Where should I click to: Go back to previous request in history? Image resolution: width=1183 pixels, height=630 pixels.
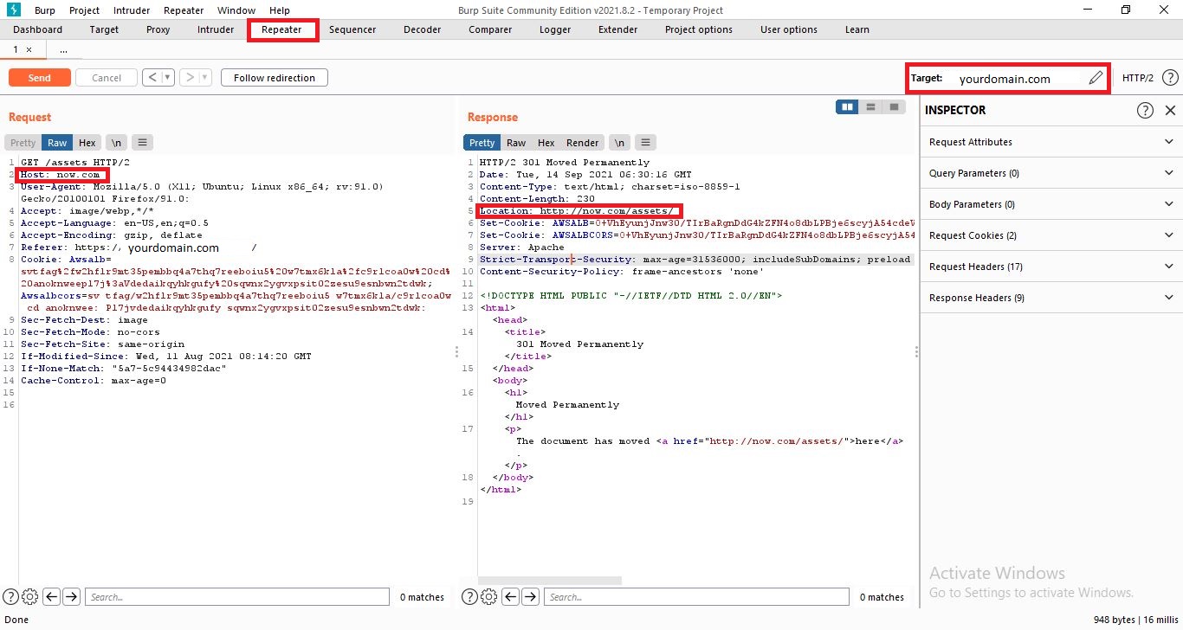pyautogui.click(x=152, y=78)
